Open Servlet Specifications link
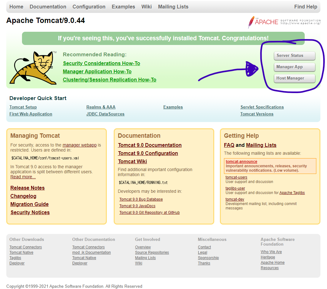This screenshot has height=289, width=327. (x=262, y=107)
